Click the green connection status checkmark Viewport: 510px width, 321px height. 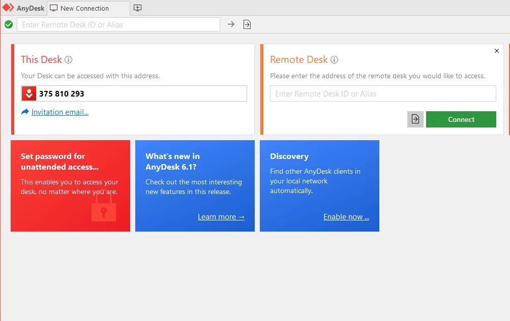click(9, 24)
